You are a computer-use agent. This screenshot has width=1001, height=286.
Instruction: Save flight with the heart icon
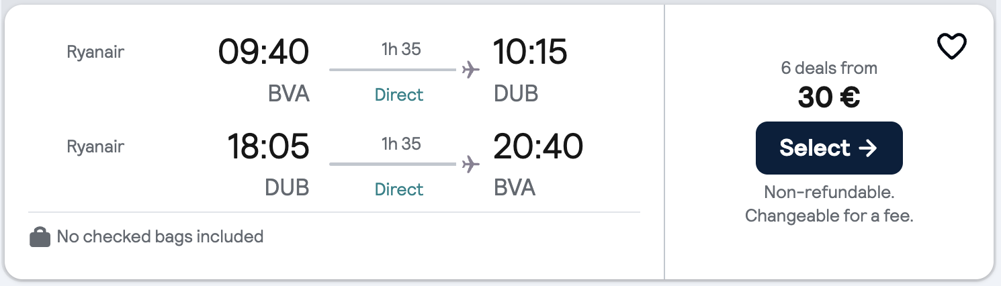(x=951, y=47)
